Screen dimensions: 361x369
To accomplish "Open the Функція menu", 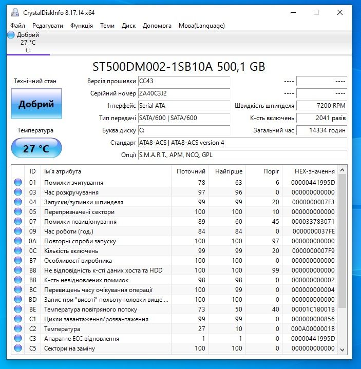I will (x=82, y=26).
